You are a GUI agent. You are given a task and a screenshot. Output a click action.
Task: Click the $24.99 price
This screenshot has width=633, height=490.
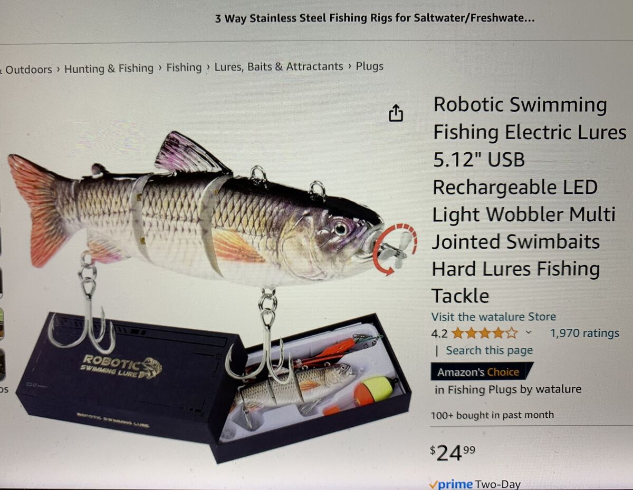(x=453, y=452)
